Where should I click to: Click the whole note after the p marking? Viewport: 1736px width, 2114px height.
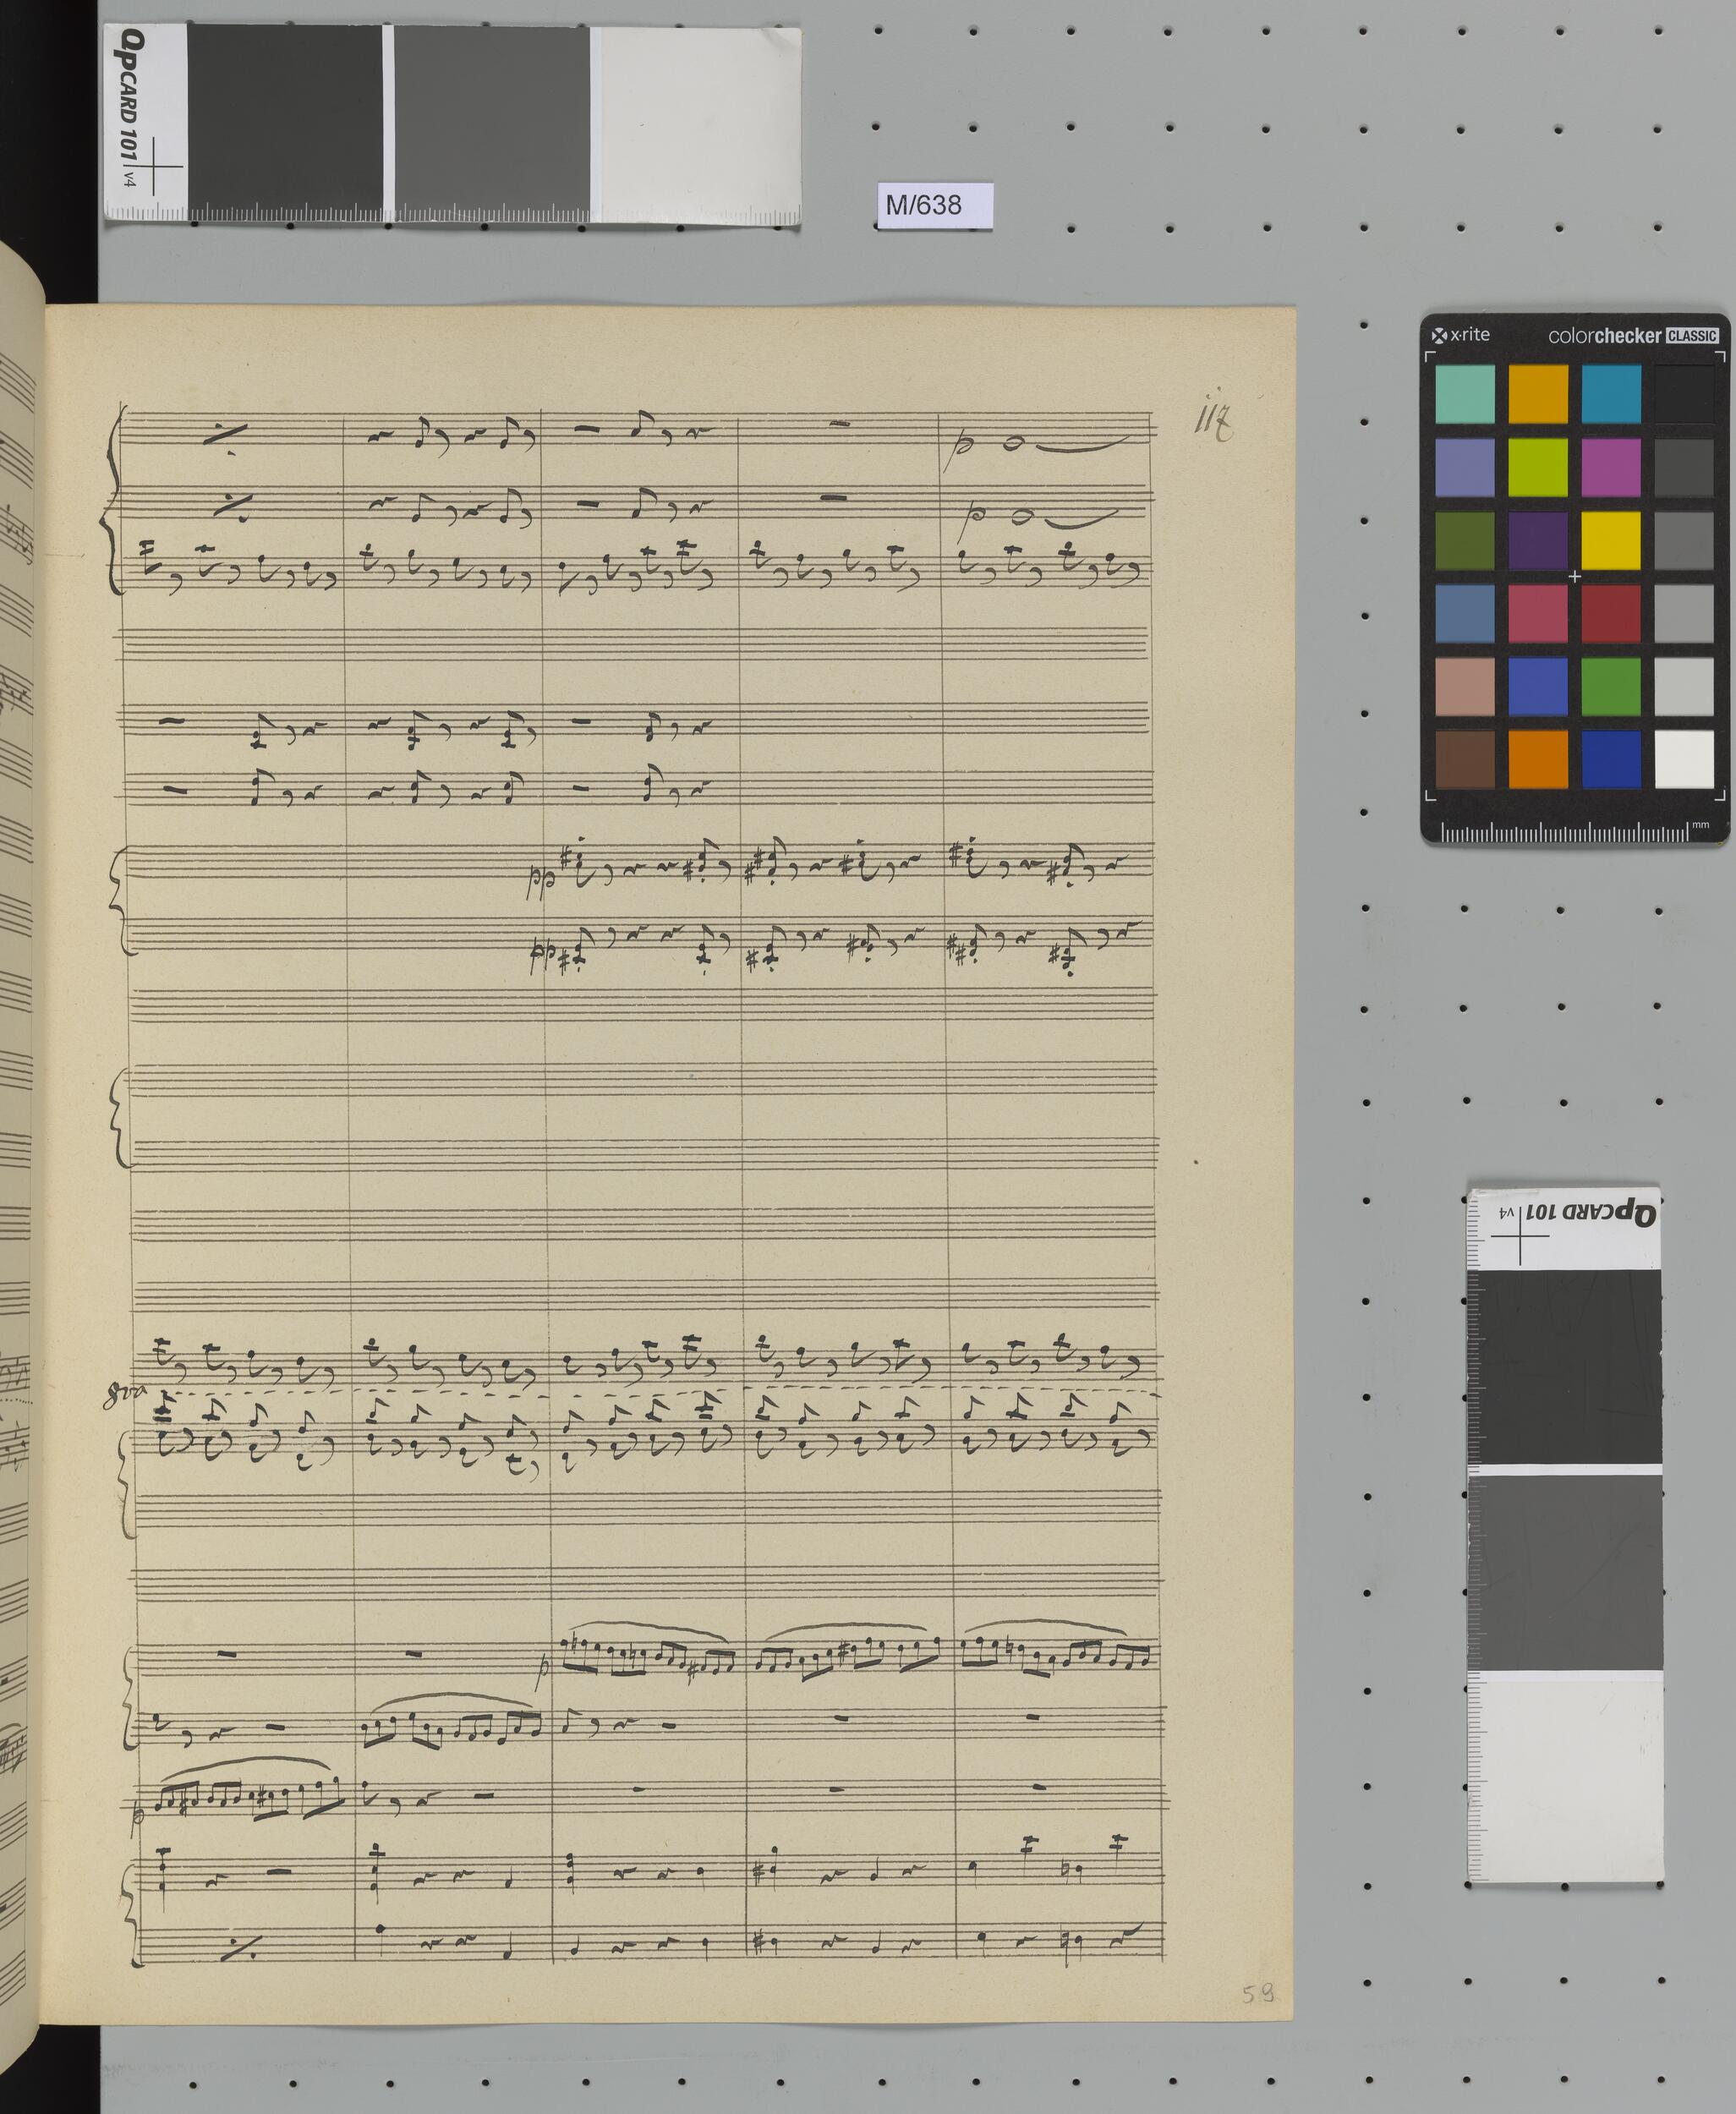(x=1014, y=444)
